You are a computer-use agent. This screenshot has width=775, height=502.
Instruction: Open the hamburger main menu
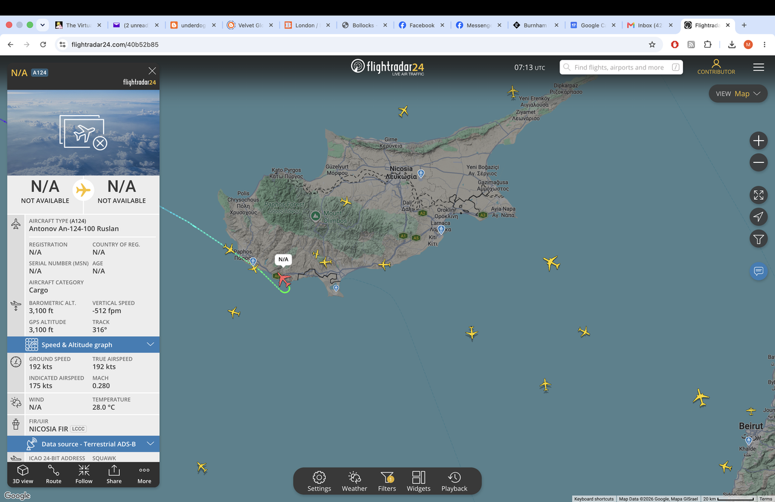(759, 67)
